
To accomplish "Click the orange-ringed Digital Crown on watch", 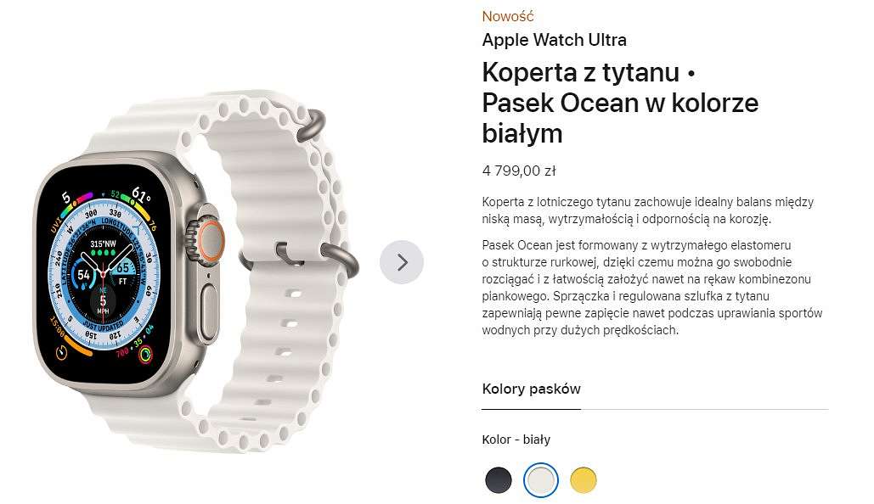I will (209, 241).
